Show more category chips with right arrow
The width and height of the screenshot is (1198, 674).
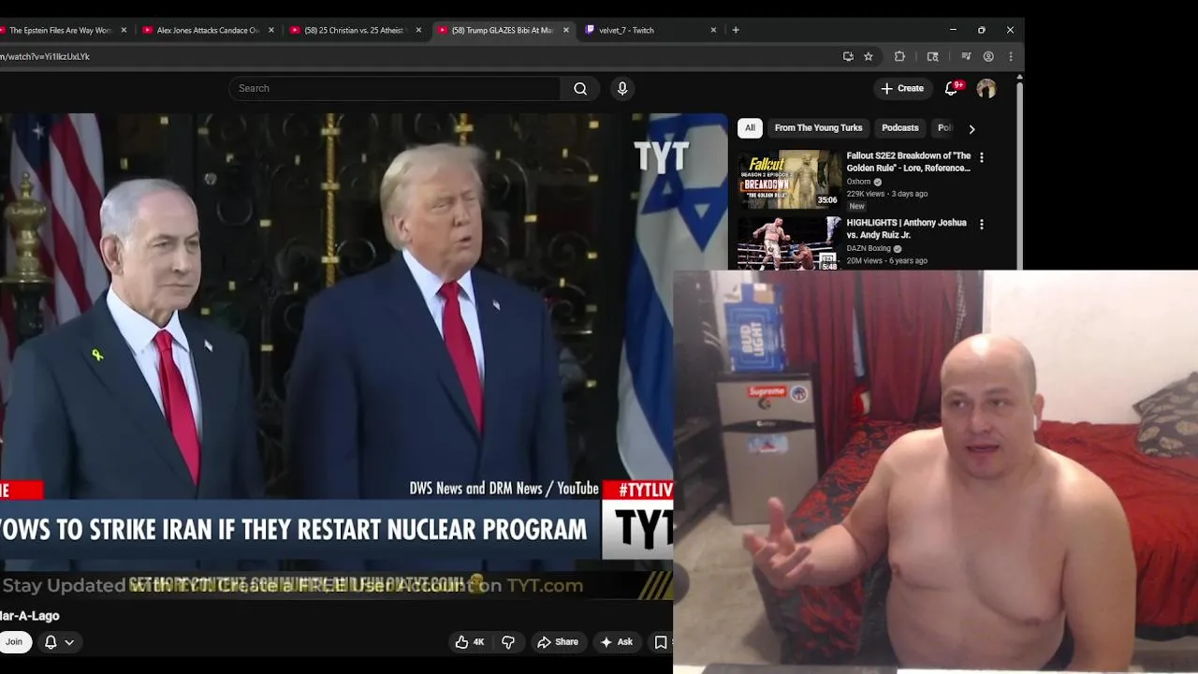click(972, 128)
